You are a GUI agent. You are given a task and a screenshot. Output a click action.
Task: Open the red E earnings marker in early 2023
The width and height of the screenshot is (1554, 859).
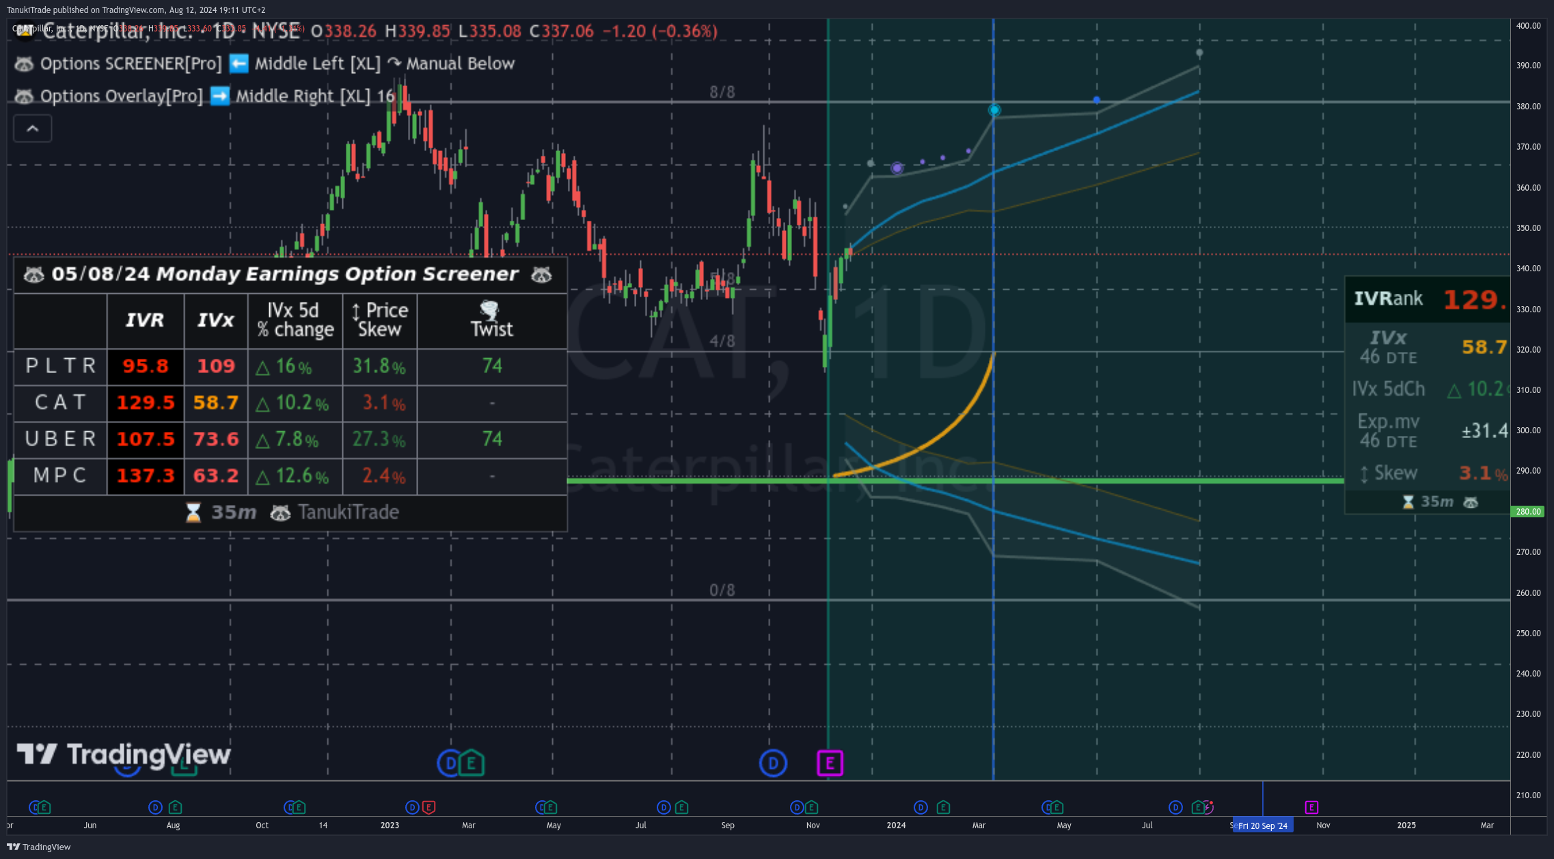tap(428, 807)
